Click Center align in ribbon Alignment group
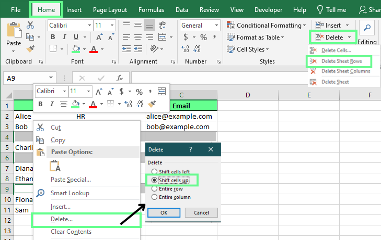This screenshot has width=381, height=240. [138, 37]
